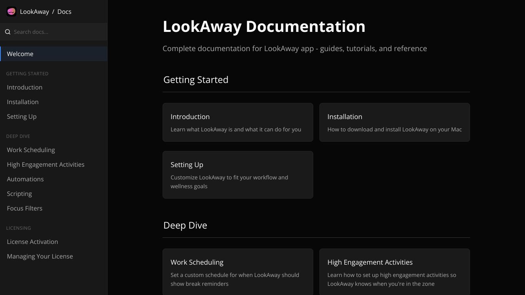Select Welcome in the sidebar
525x295 pixels.
tap(54, 54)
